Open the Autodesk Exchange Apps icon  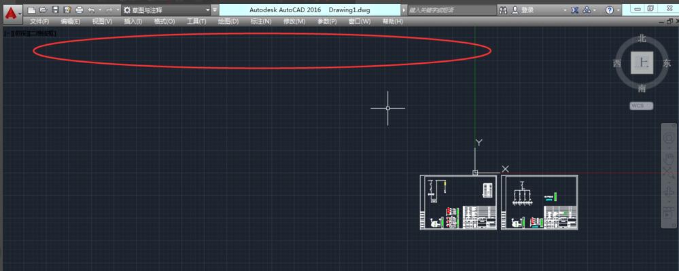click(575, 10)
